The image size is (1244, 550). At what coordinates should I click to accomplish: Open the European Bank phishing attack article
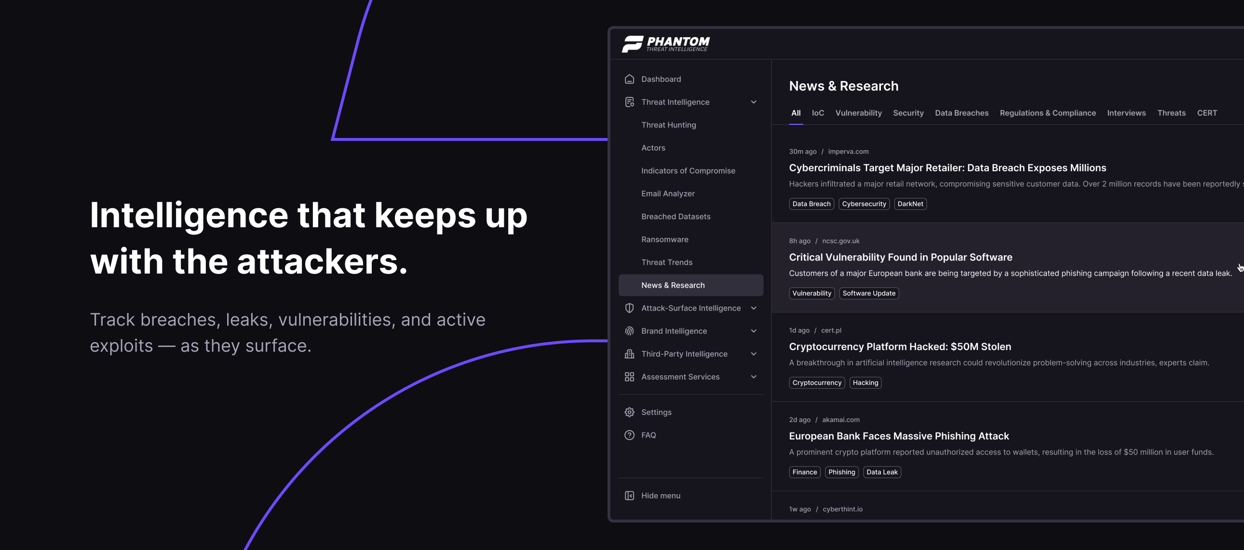click(898, 436)
